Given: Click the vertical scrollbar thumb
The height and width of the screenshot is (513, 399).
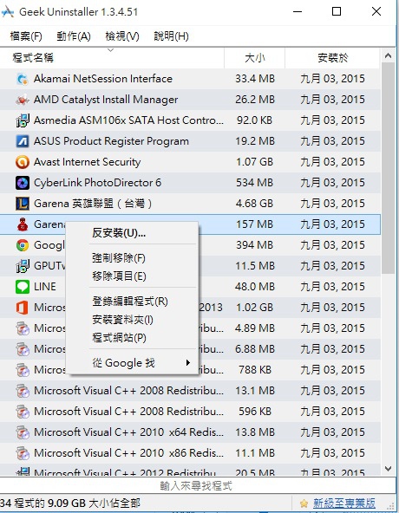Looking at the screenshot, I should coord(389,168).
